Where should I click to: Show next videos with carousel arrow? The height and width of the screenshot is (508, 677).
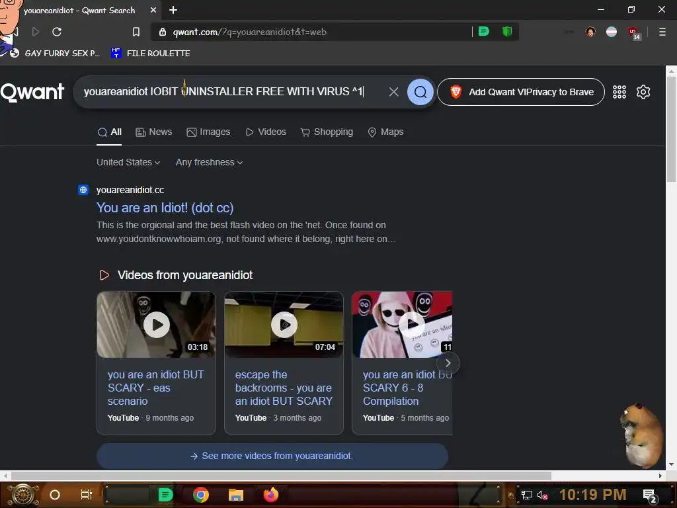448,363
